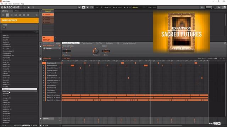Click the SOUND tab in control area

[x=58, y=43]
